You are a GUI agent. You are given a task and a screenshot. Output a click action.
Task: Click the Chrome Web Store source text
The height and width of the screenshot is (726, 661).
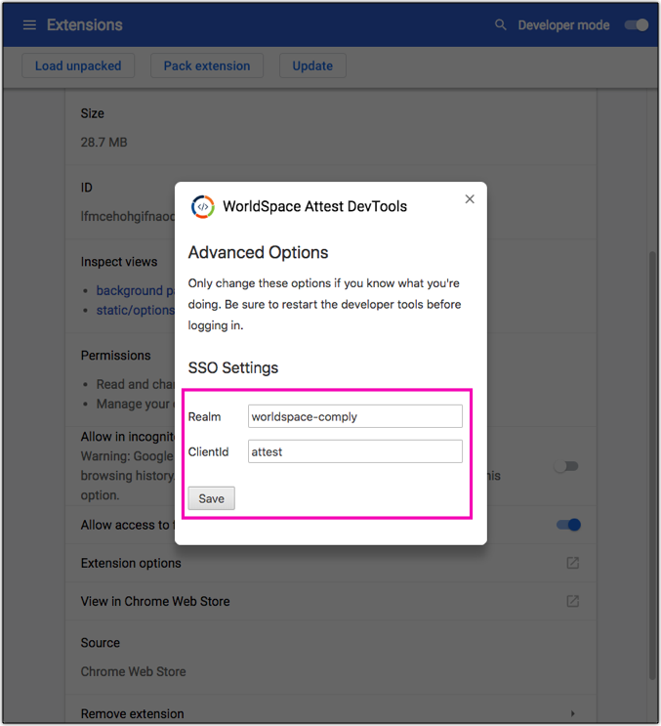133,671
